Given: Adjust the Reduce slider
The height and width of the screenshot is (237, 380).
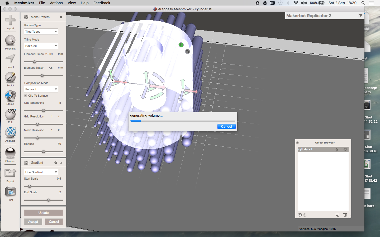Looking at the screenshot, I should [44, 152].
